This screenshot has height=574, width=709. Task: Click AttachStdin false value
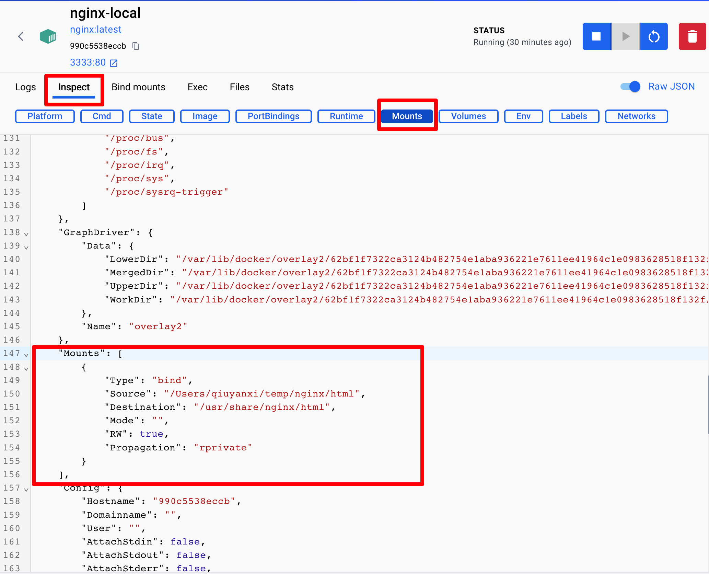coord(185,542)
